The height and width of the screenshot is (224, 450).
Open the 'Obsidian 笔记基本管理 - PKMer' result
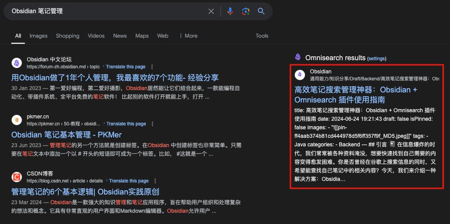pyautogui.click(x=67, y=135)
